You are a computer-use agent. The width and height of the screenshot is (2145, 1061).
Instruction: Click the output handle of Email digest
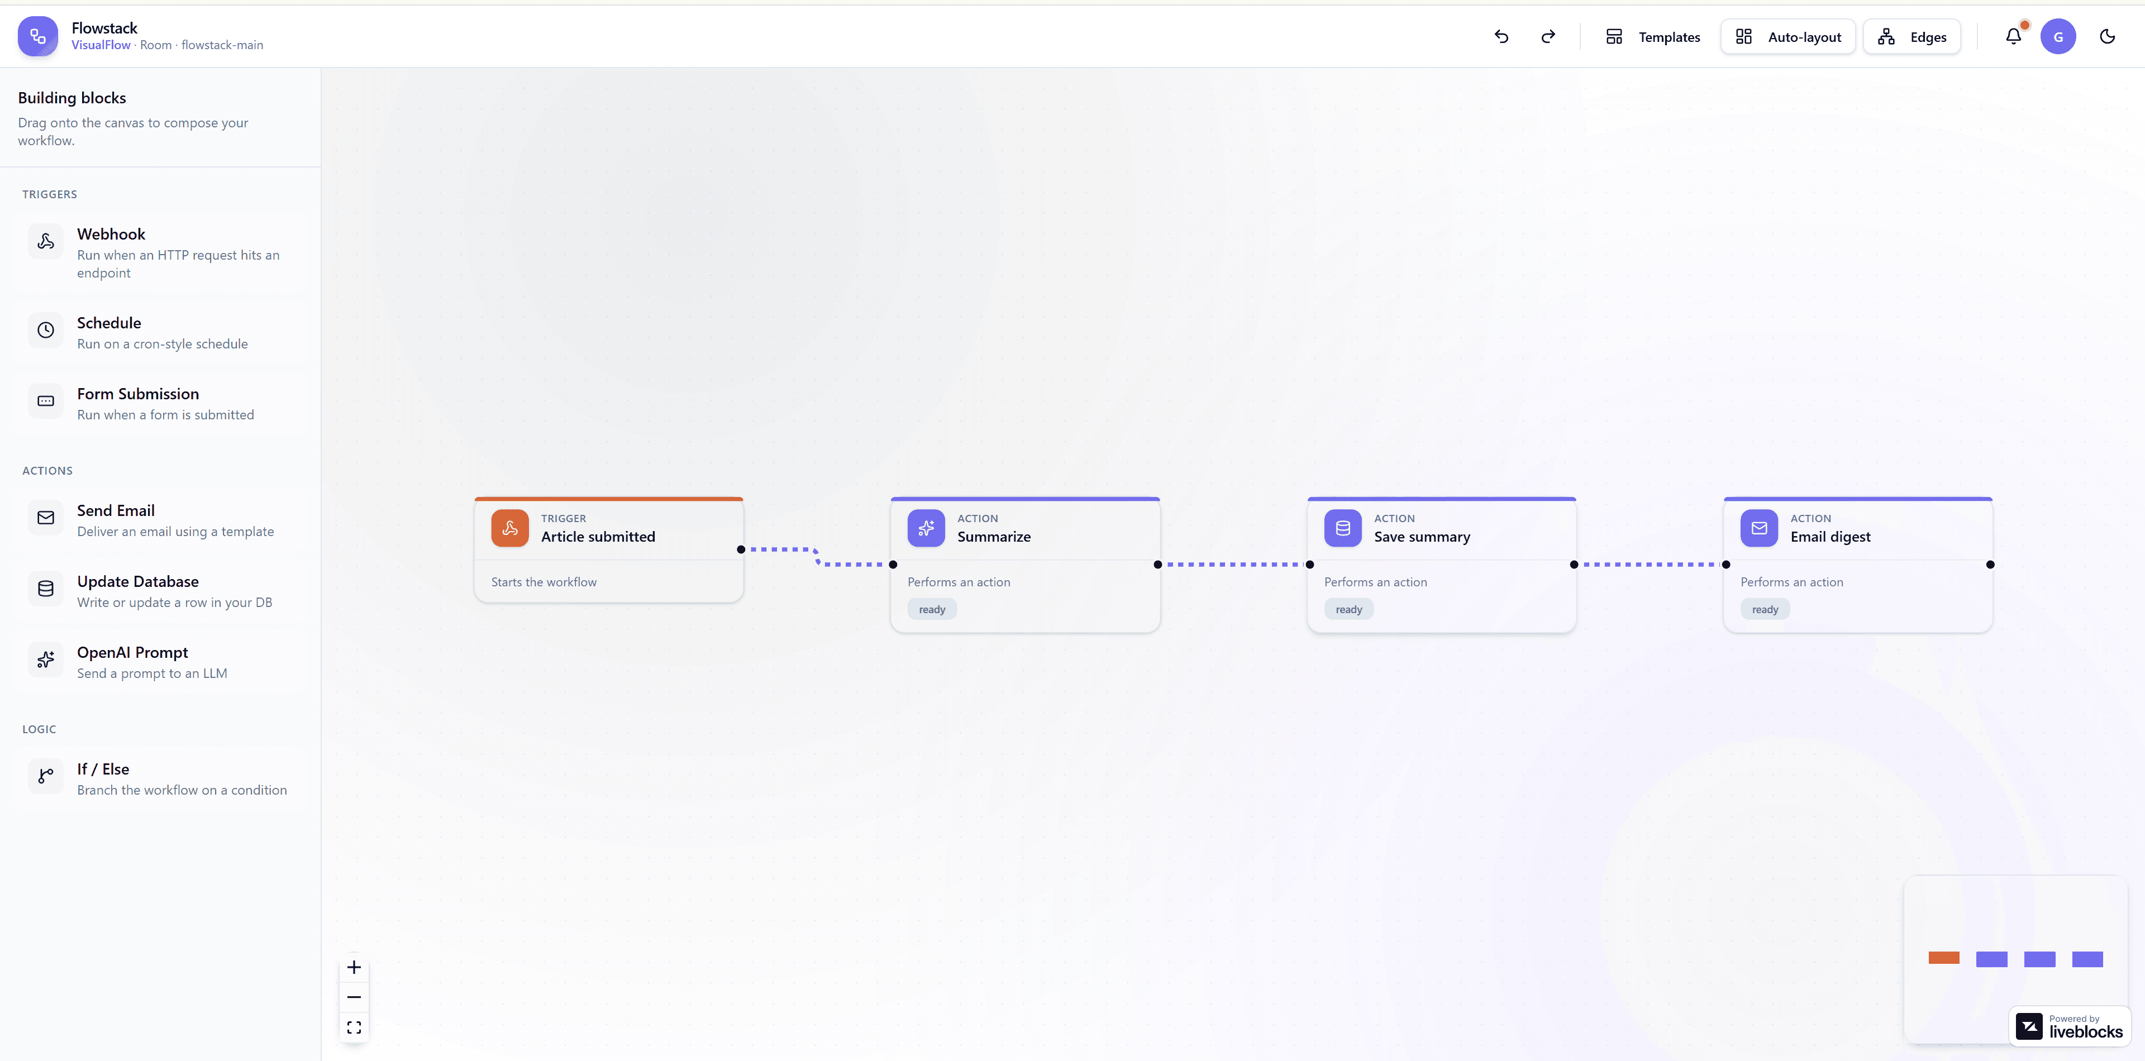(1990, 564)
